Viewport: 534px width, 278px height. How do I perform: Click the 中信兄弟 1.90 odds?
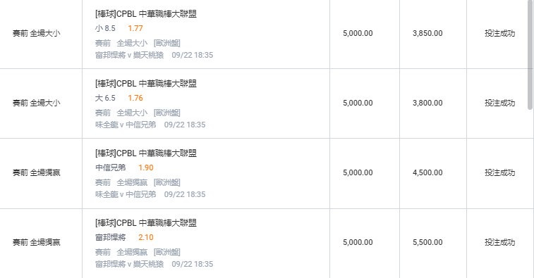pos(146,168)
